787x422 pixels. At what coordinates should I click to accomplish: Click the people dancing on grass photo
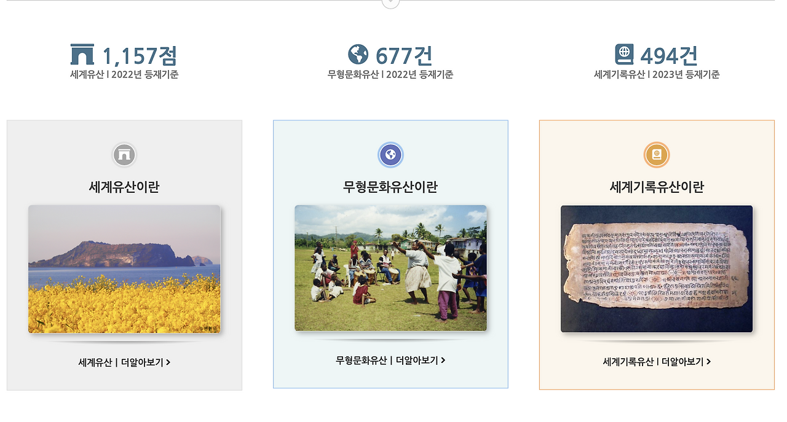click(x=390, y=268)
